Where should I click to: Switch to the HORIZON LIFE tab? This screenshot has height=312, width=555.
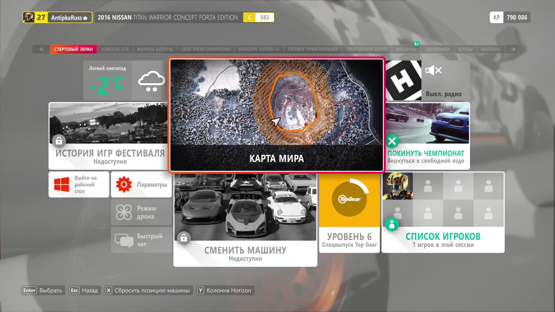click(115, 49)
